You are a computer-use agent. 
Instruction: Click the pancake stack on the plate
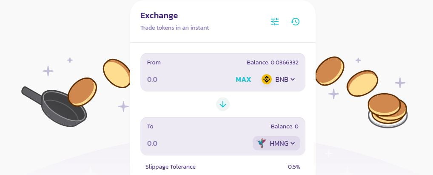(387, 110)
